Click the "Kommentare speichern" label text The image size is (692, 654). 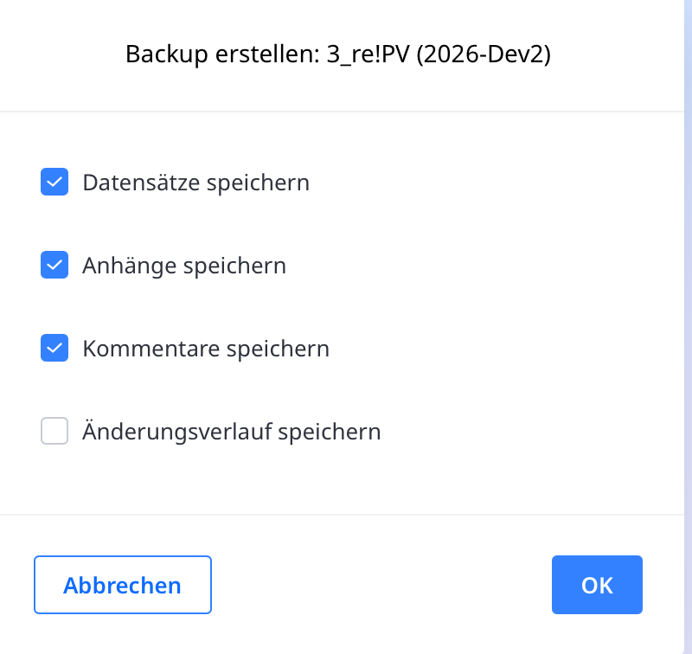[x=206, y=349]
